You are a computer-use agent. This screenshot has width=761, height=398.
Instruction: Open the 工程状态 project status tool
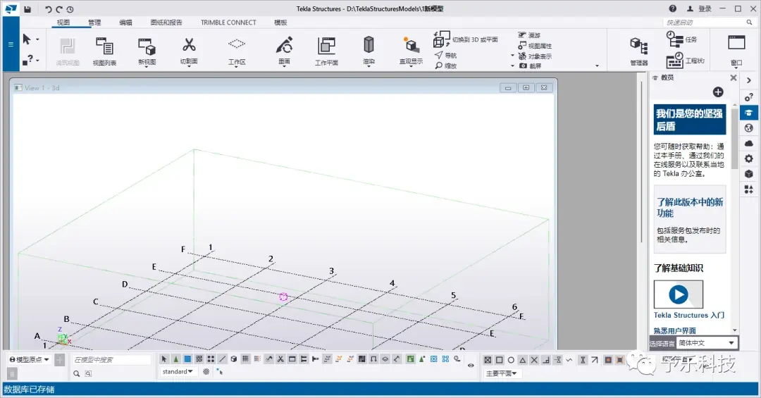tap(684, 61)
